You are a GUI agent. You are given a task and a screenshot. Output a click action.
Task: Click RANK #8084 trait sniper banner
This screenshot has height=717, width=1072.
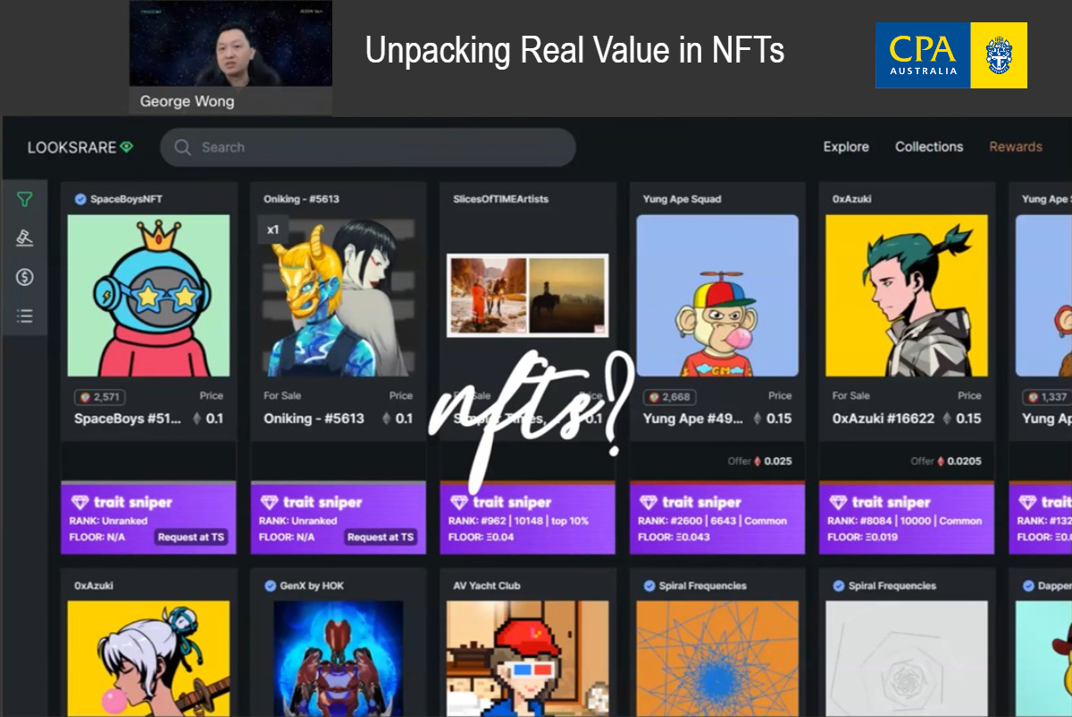tap(907, 520)
